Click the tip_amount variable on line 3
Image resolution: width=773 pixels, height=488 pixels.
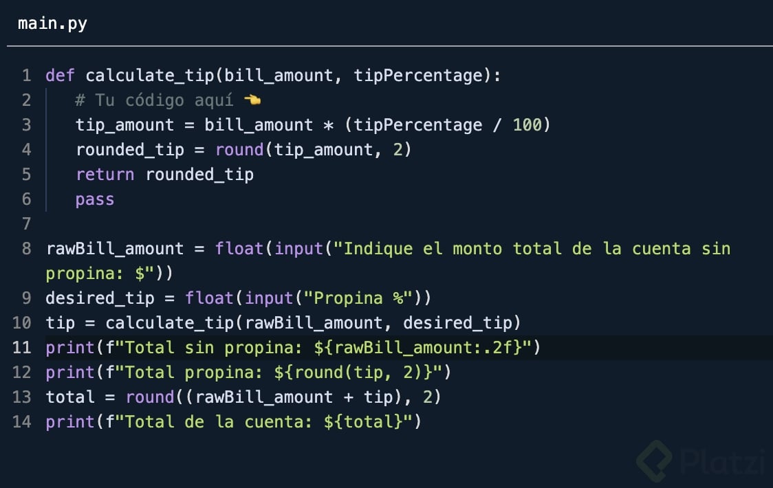click(x=124, y=125)
